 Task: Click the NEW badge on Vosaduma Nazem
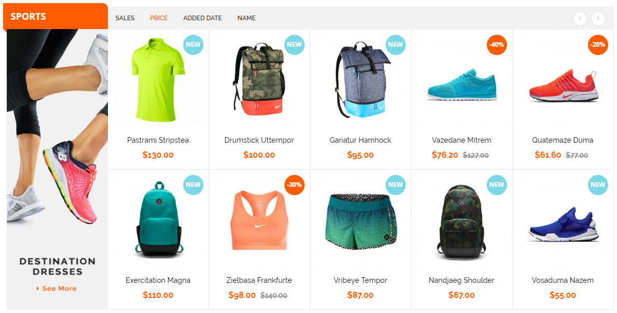pyautogui.click(x=598, y=185)
